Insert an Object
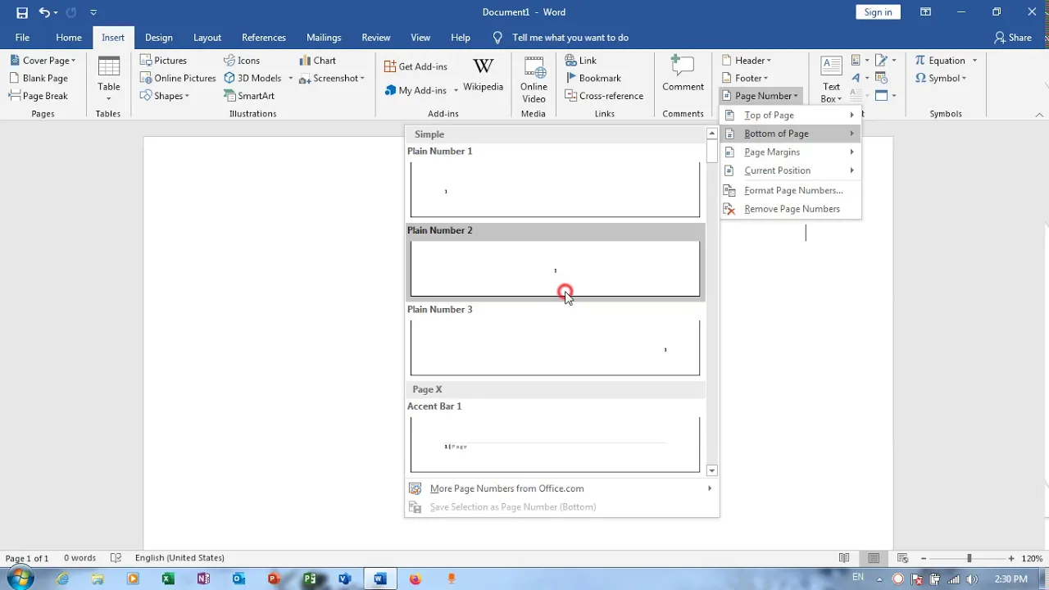This screenshot has height=590, width=1049. [885, 96]
